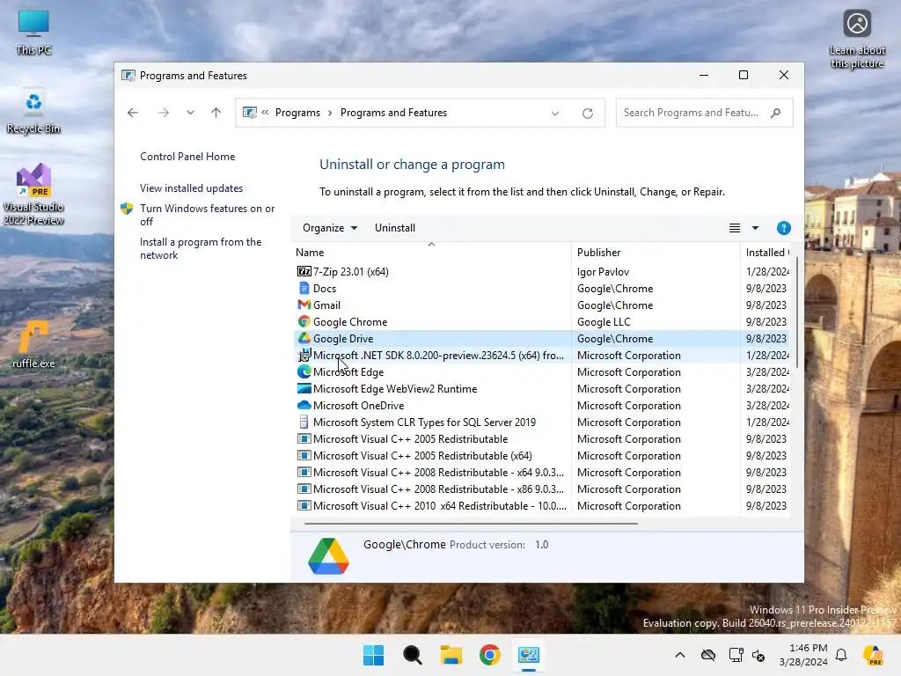Click the Control Panel taskbar icon
Image resolution: width=901 pixels, height=676 pixels.
(529, 655)
